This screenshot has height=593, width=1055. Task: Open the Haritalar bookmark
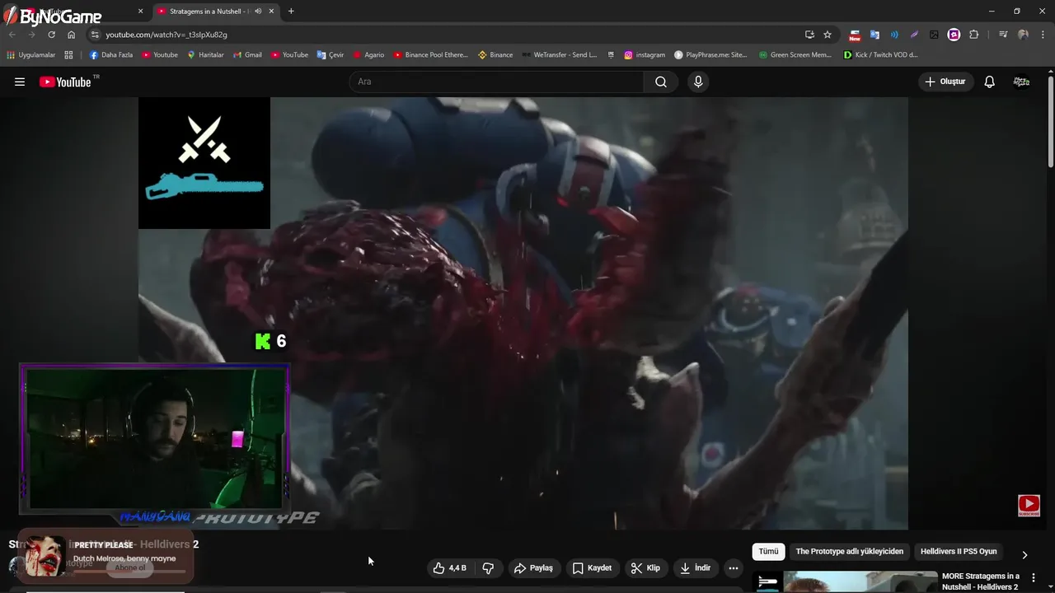coord(205,55)
